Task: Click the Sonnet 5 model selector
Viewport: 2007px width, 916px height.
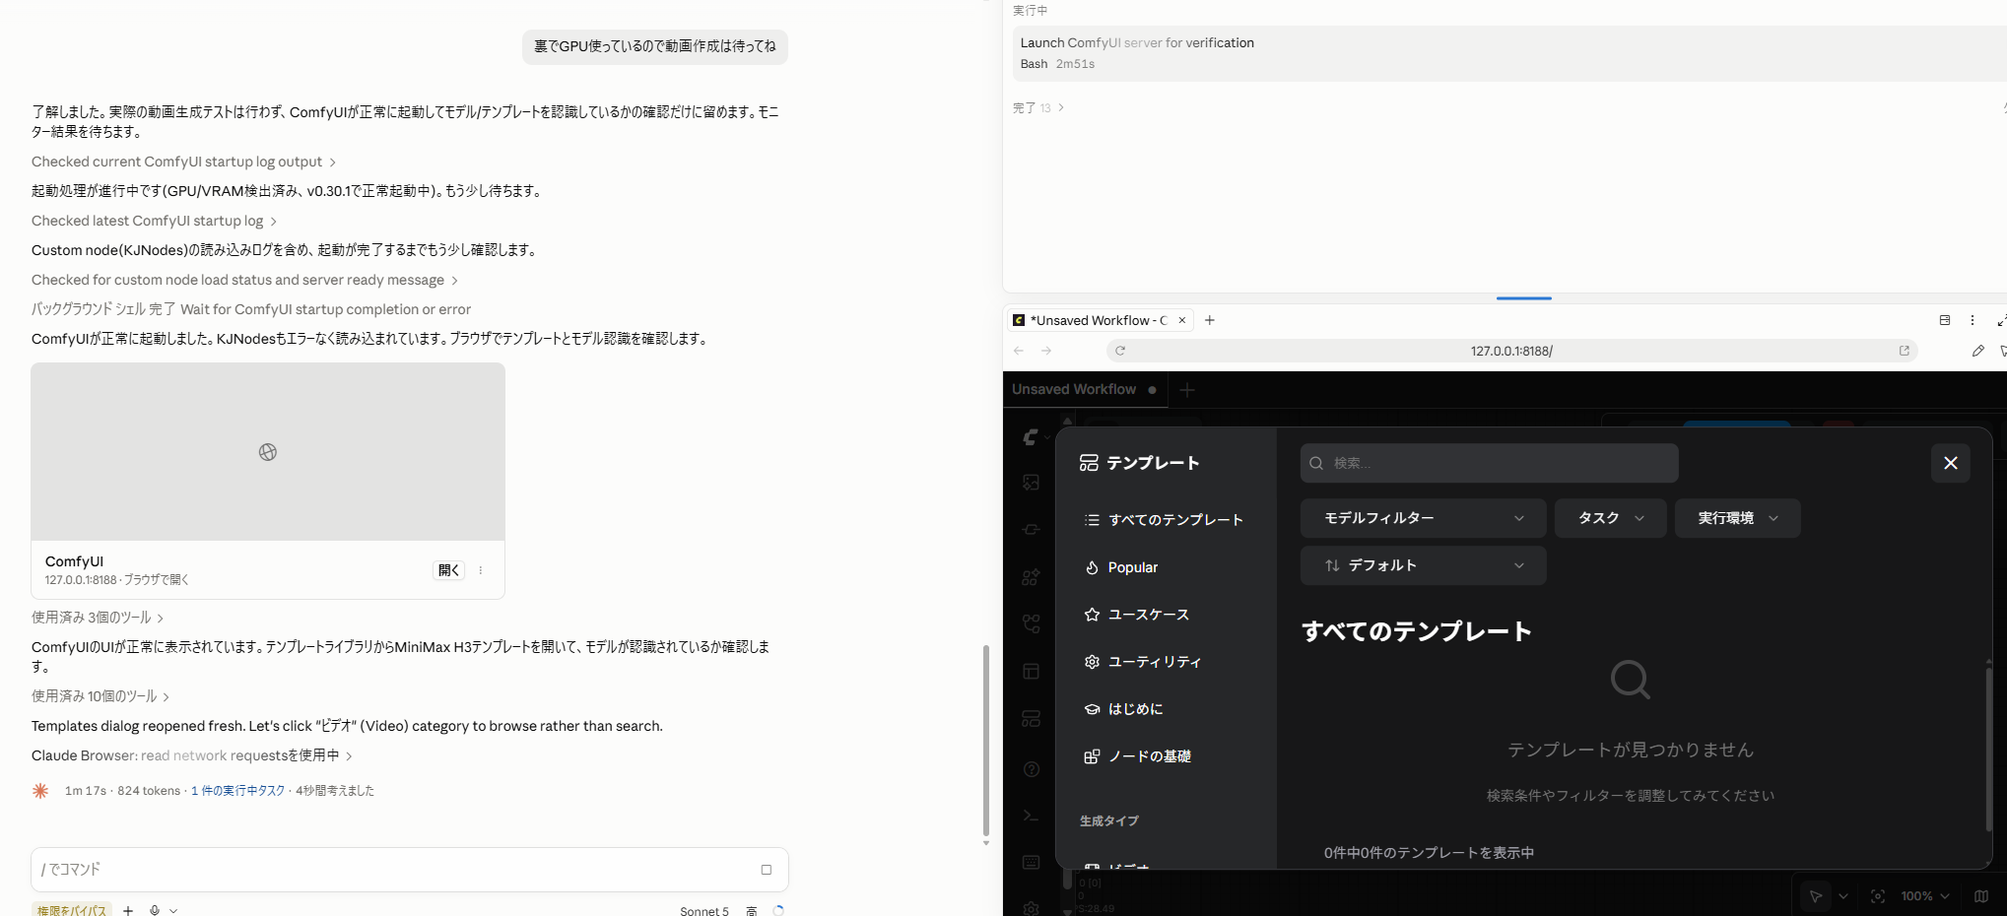Action: click(704, 911)
